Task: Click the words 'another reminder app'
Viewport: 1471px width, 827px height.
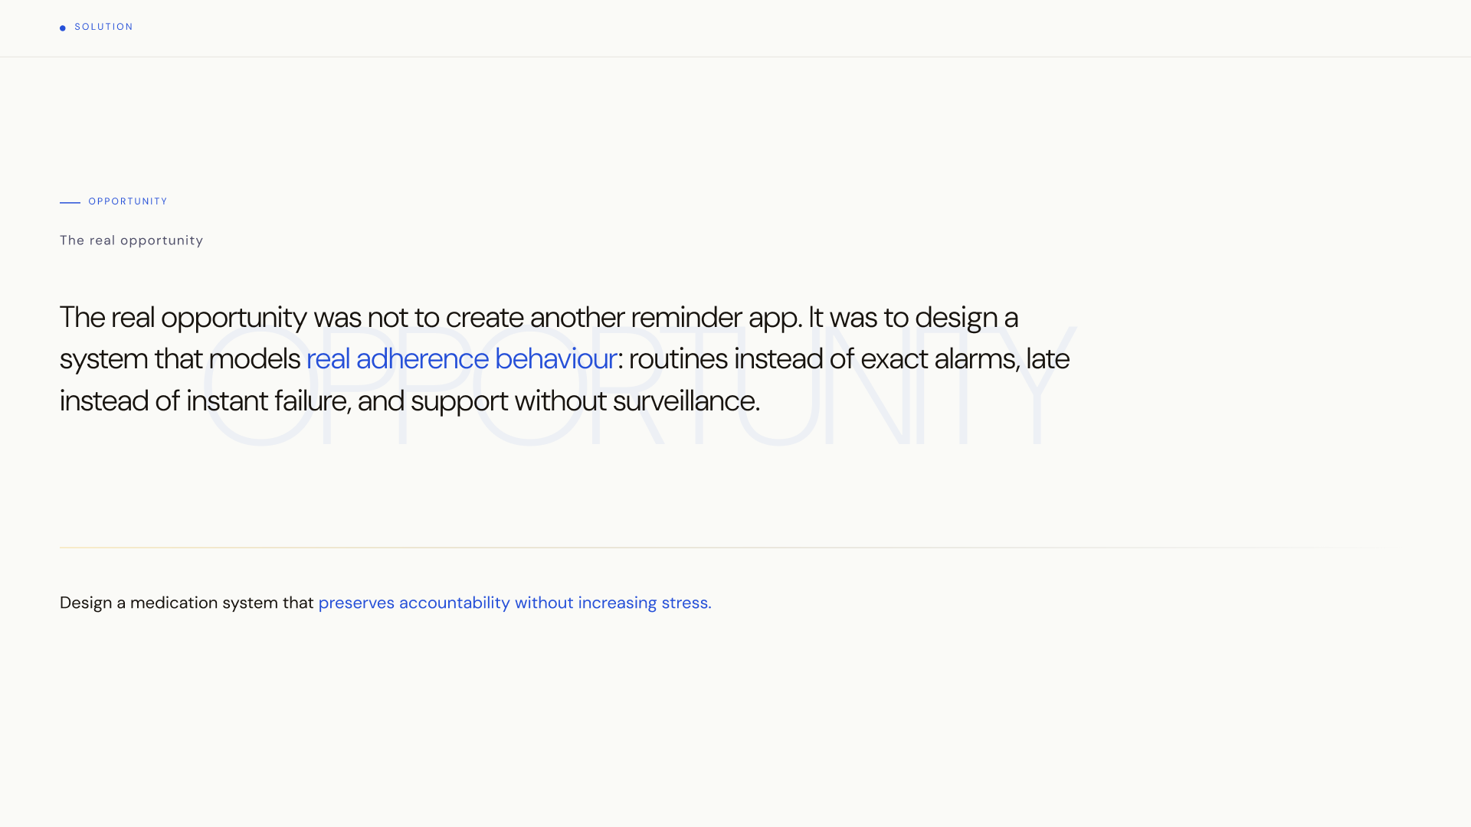Action: pyautogui.click(x=664, y=318)
